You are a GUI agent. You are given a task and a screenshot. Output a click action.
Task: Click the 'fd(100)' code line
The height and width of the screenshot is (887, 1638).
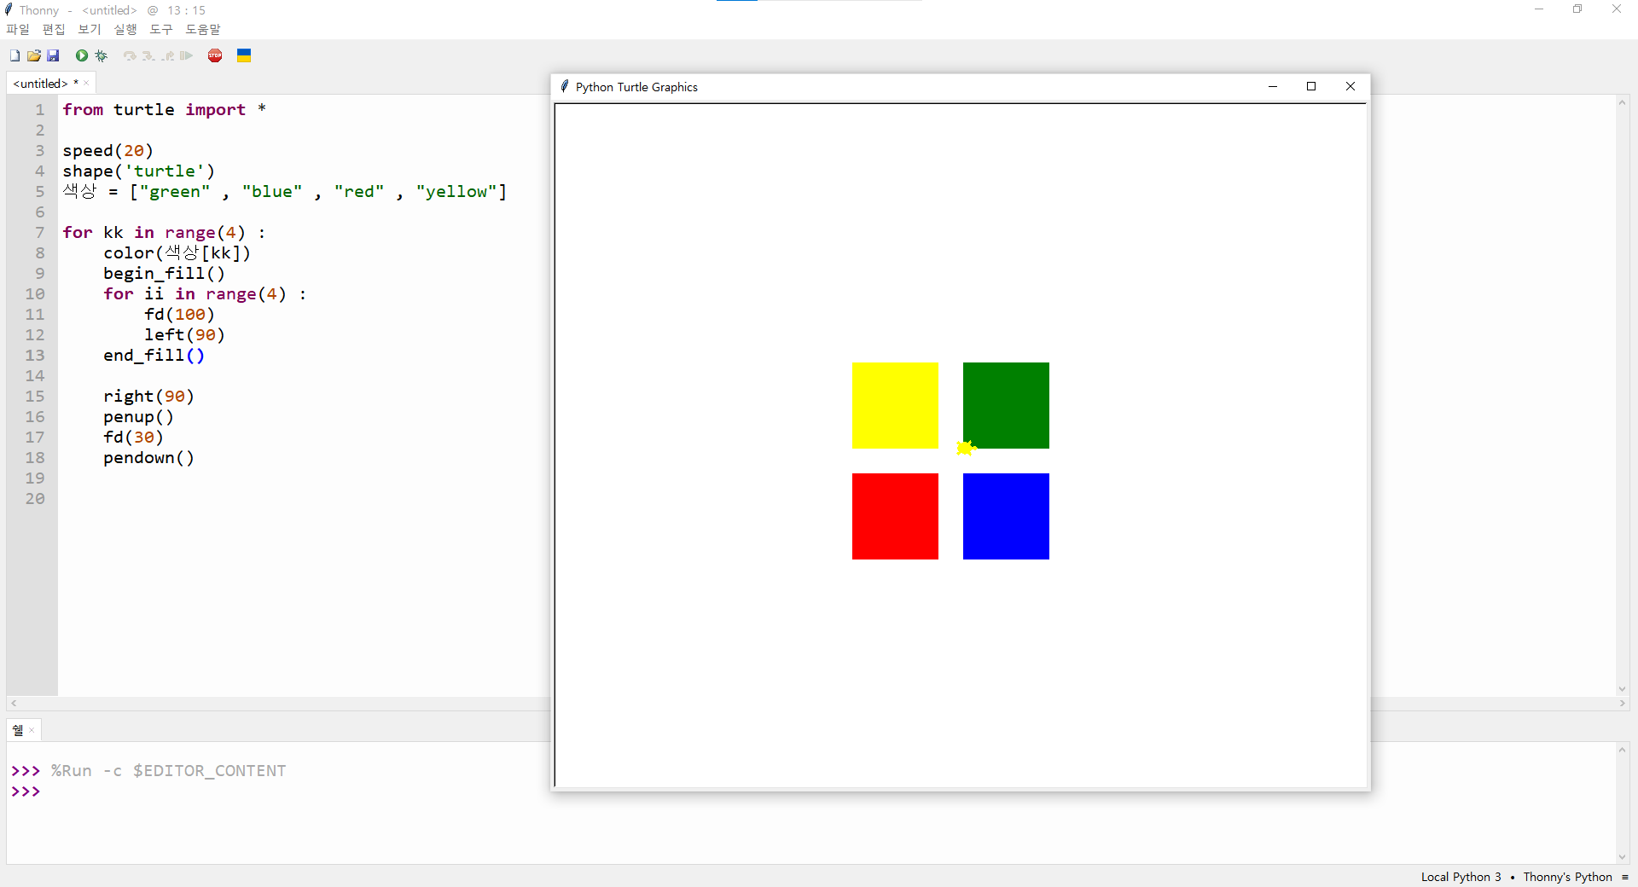(x=179, y=314)
